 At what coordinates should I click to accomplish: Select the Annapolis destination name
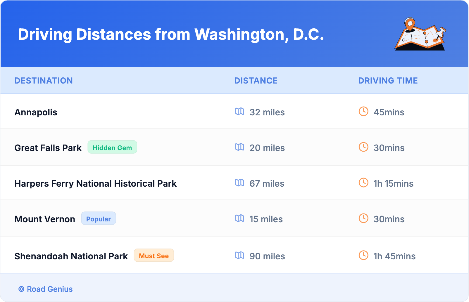click(x=36, y=112)
